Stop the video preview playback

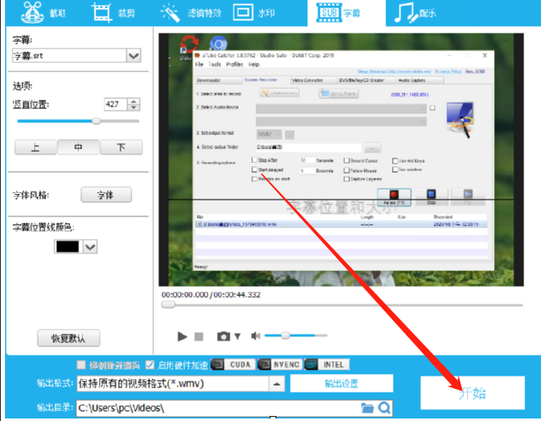[198, 336]
